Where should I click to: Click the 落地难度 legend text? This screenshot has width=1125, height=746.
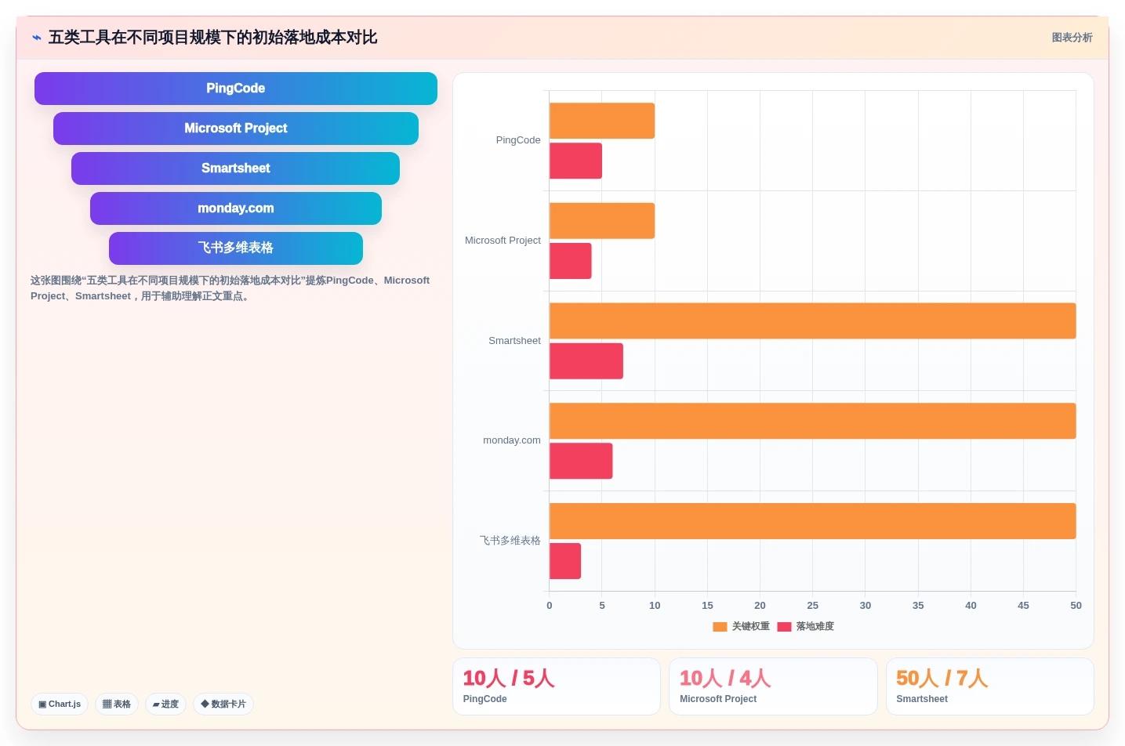click(815, 626)
